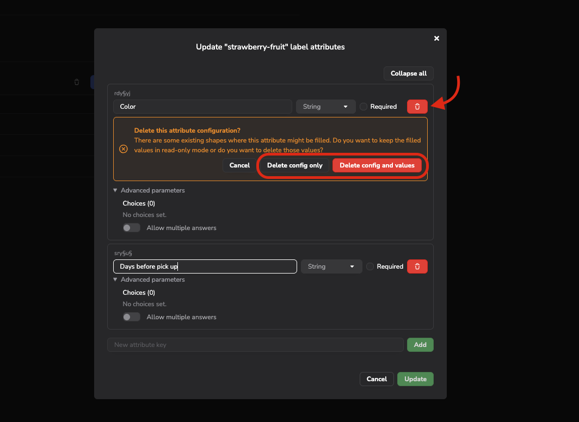The width and height of the screenshot is (579, 422).
Task: Click the green Add button
Action: click(x=420, y=345)
